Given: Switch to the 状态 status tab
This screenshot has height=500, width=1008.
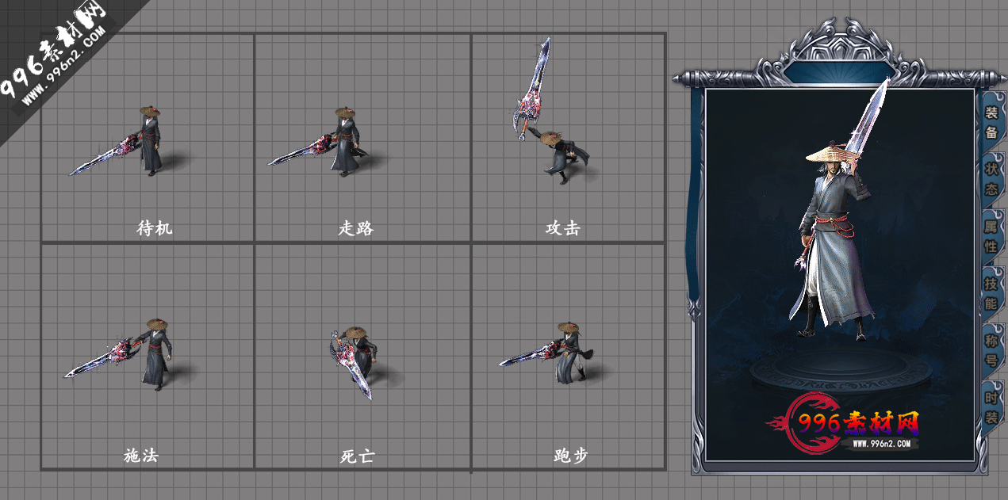Looking at the screenshot, I should click(x=991, y=180).
